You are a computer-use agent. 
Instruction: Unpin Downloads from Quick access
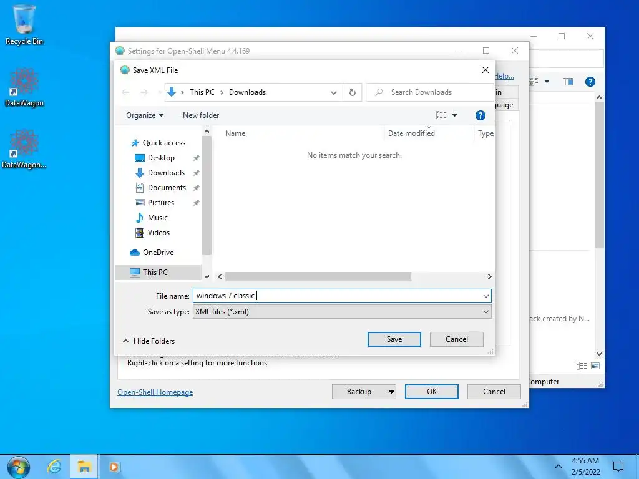pos(196,173)
